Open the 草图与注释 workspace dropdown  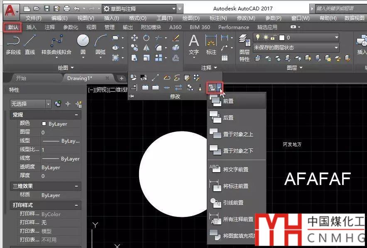tap(140, 9)
